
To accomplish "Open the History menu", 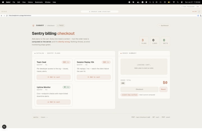I will [30, 2].
